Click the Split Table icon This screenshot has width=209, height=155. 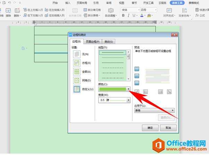(x=85, y=16)
